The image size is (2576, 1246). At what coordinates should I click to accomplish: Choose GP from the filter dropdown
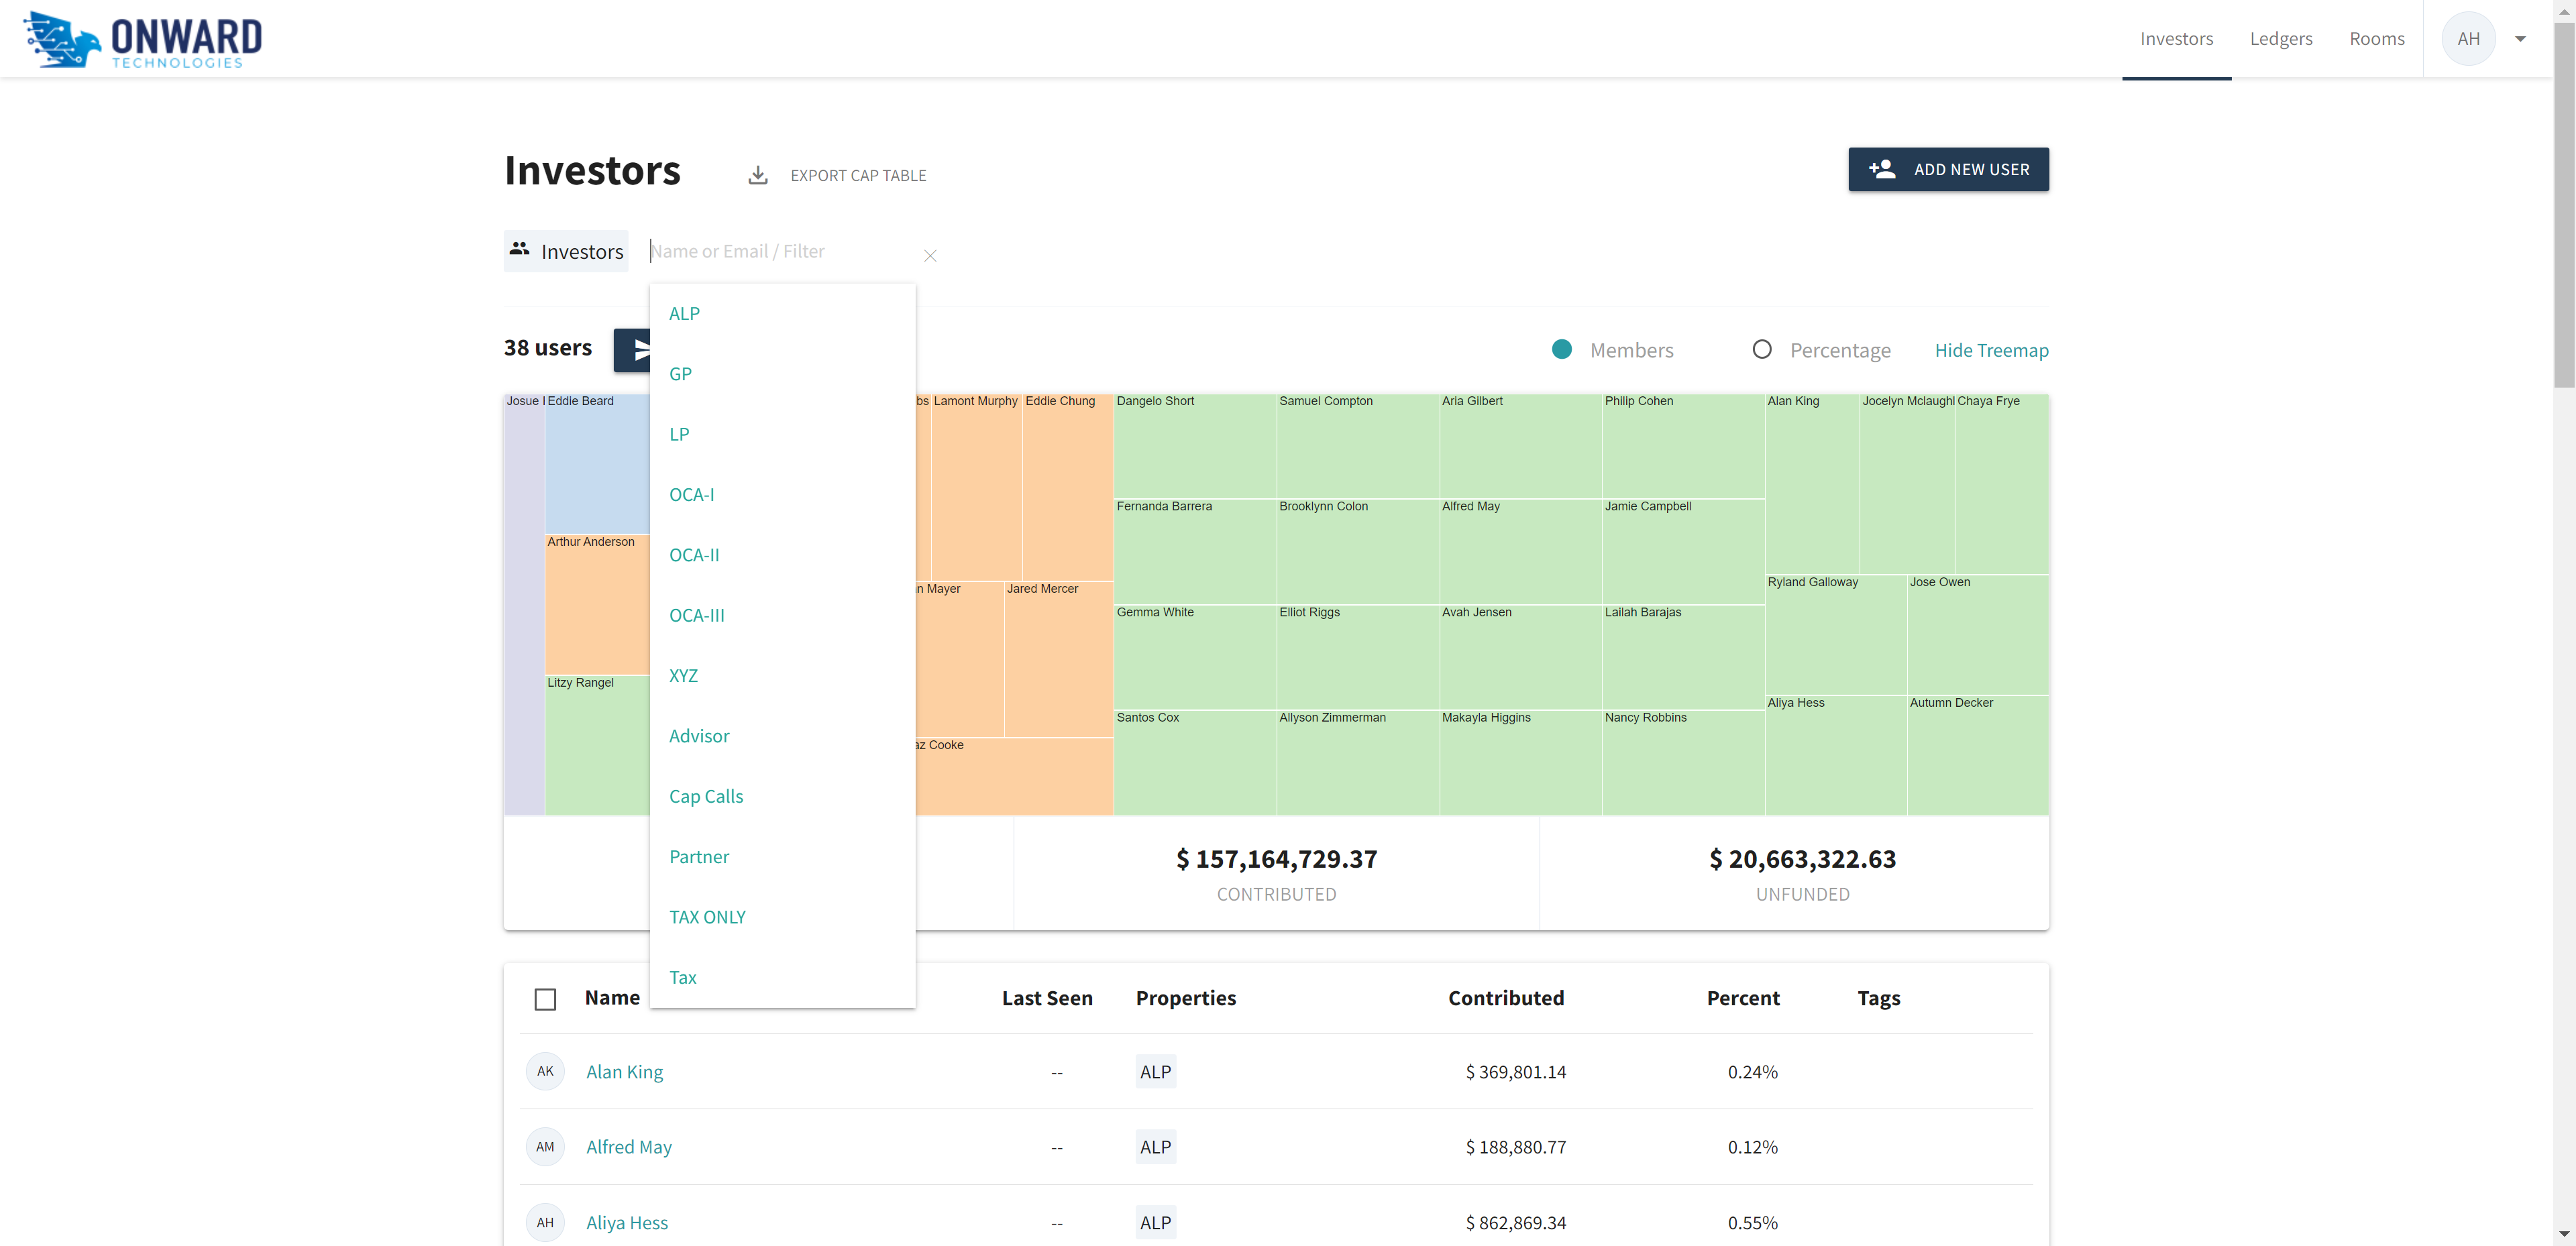point(783,374)
